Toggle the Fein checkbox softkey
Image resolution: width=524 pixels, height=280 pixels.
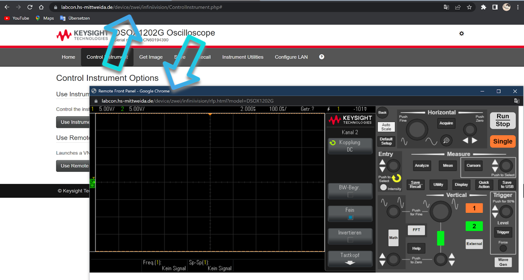350,213
